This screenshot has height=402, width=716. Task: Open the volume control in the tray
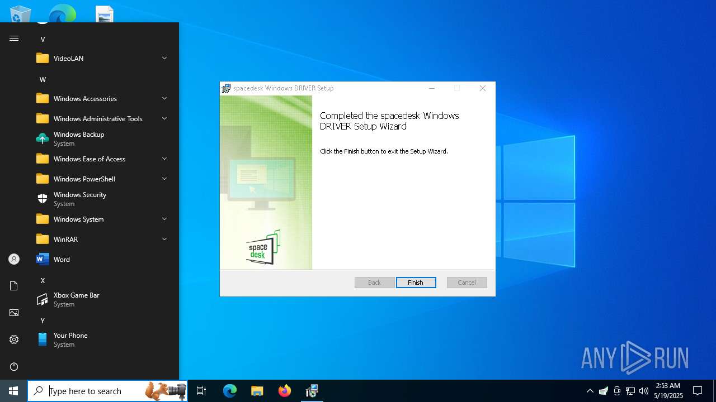tap(644, 391)
